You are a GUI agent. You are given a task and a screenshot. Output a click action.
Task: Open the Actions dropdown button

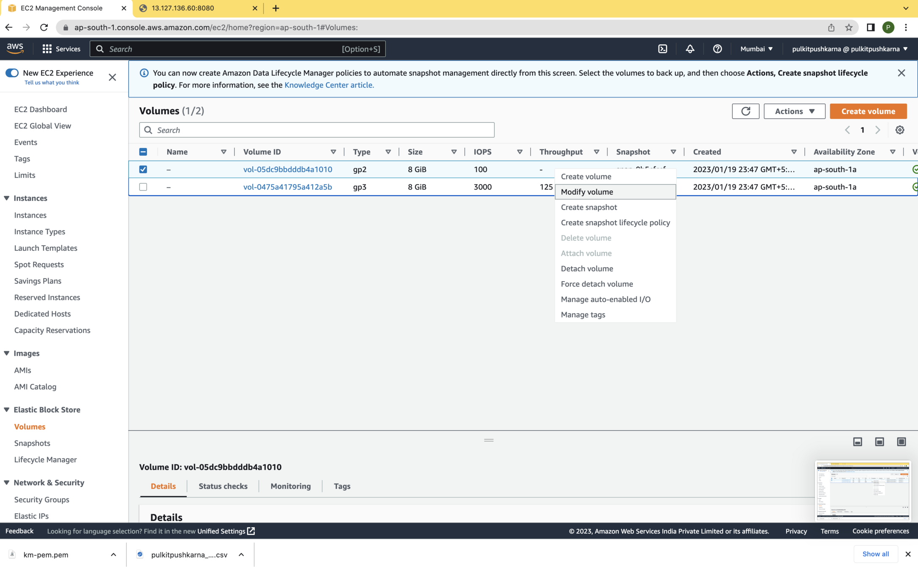pyautogui.click(x=794, y=111)
